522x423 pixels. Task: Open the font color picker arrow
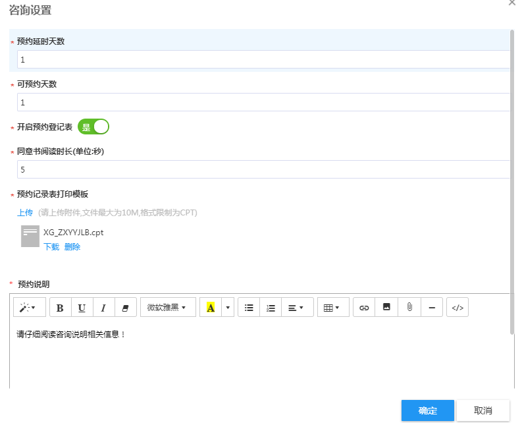coord(228,307)
